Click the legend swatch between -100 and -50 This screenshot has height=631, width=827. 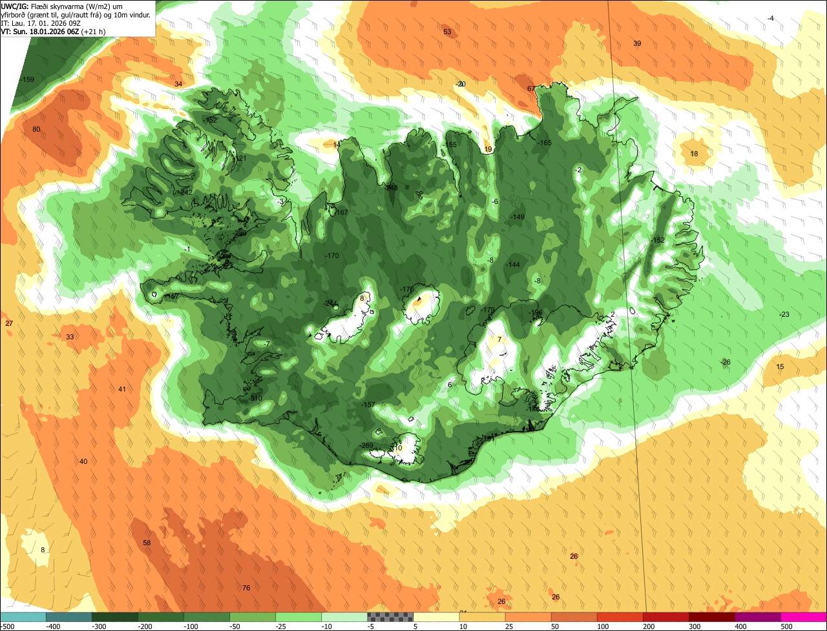click(207, 617)
